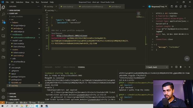Image resolution: width=193 pixels, height=108 pixels.
Task: Open ticket.router.js in the explorer
Action: point(19,52)
